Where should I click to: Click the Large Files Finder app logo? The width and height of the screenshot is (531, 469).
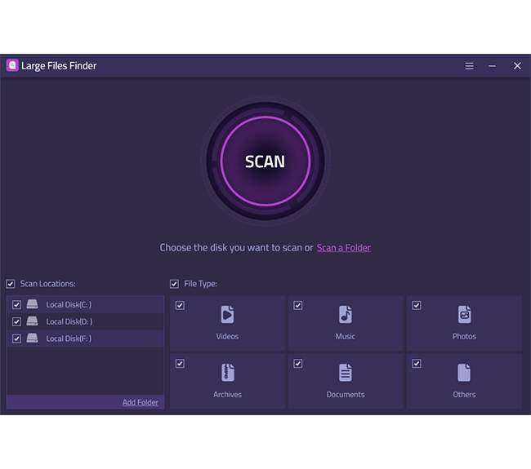click(12, 65)
